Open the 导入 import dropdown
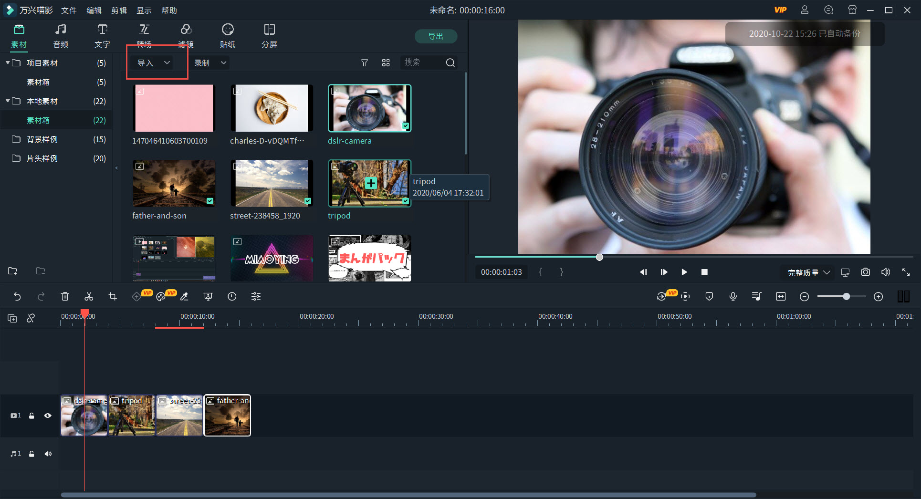The height and width of the screenshot is (499, 921). (154, 63)
